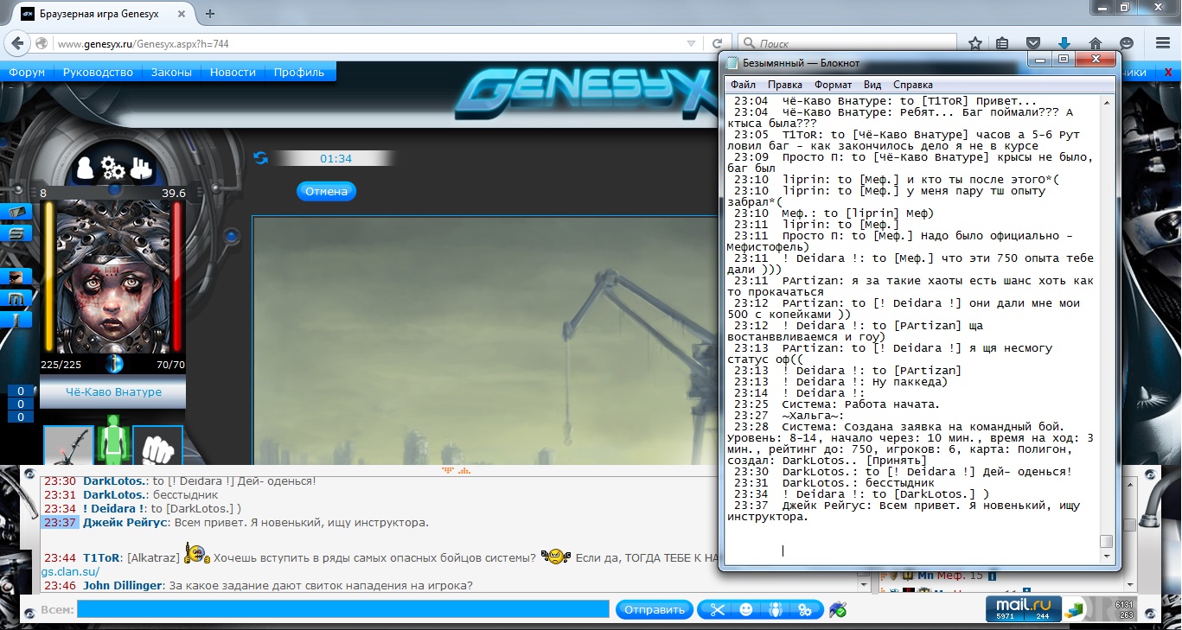Screen dimensions: 1182x630
Task: Open Справка menu in Notepad
Action: 912,85
